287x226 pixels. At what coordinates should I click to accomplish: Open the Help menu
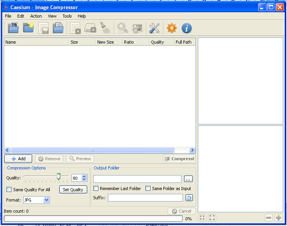(x=82, y=16)
